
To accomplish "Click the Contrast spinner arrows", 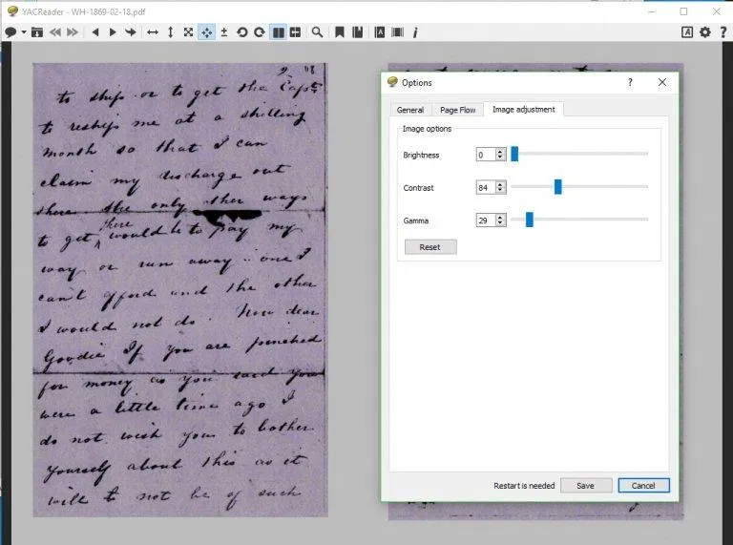I will 500,188.
